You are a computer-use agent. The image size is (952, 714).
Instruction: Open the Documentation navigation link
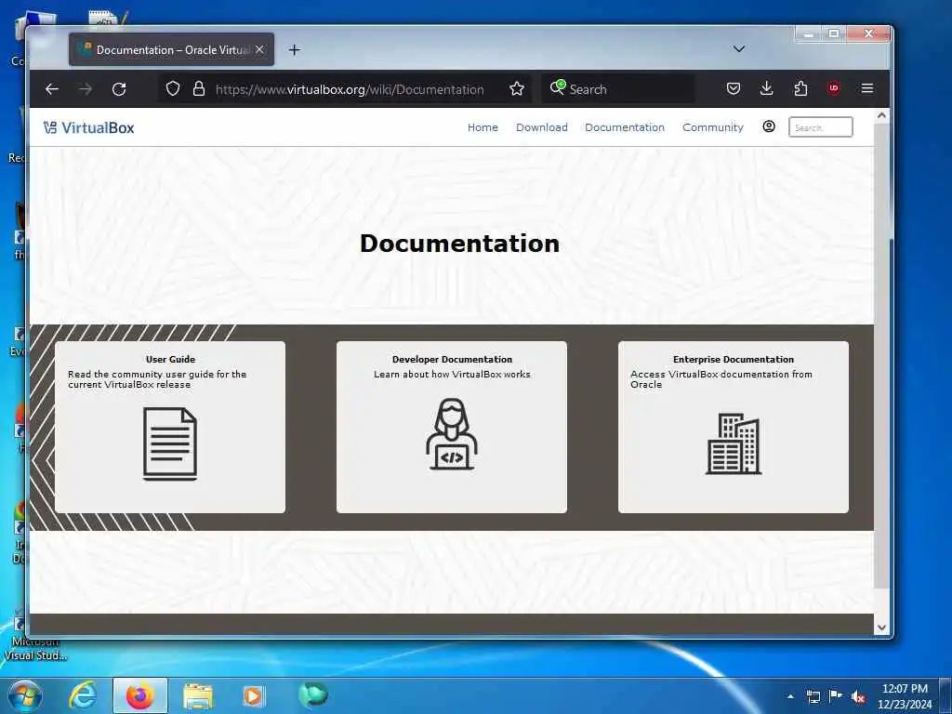(625, 127)
